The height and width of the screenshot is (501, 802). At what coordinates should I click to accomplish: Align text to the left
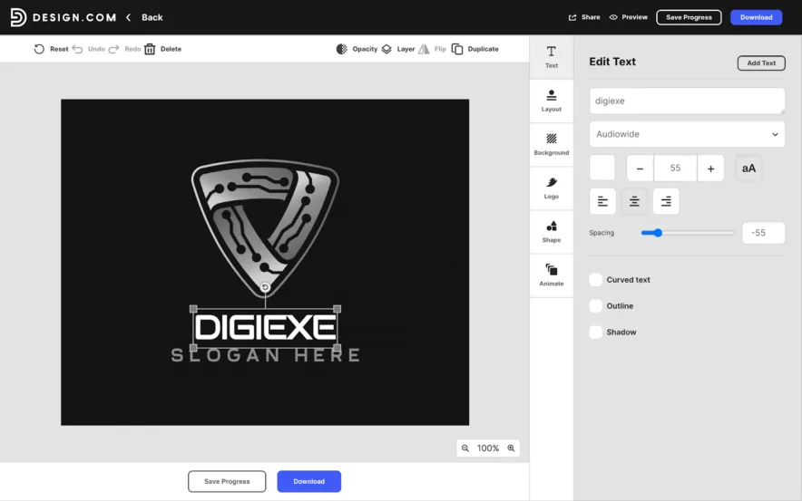[x=602, y=201]
